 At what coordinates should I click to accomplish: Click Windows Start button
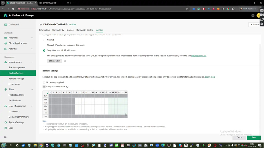click(x=4, y=145)
